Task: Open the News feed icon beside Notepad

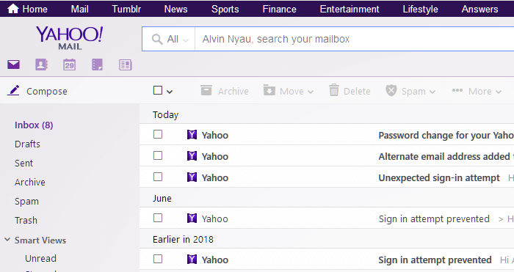Action: click(x=126, y=65)
